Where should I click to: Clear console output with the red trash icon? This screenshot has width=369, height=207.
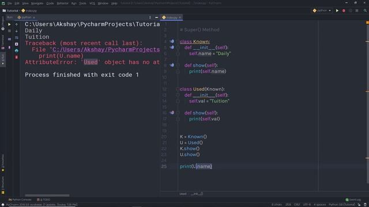(x=17, y=57)
